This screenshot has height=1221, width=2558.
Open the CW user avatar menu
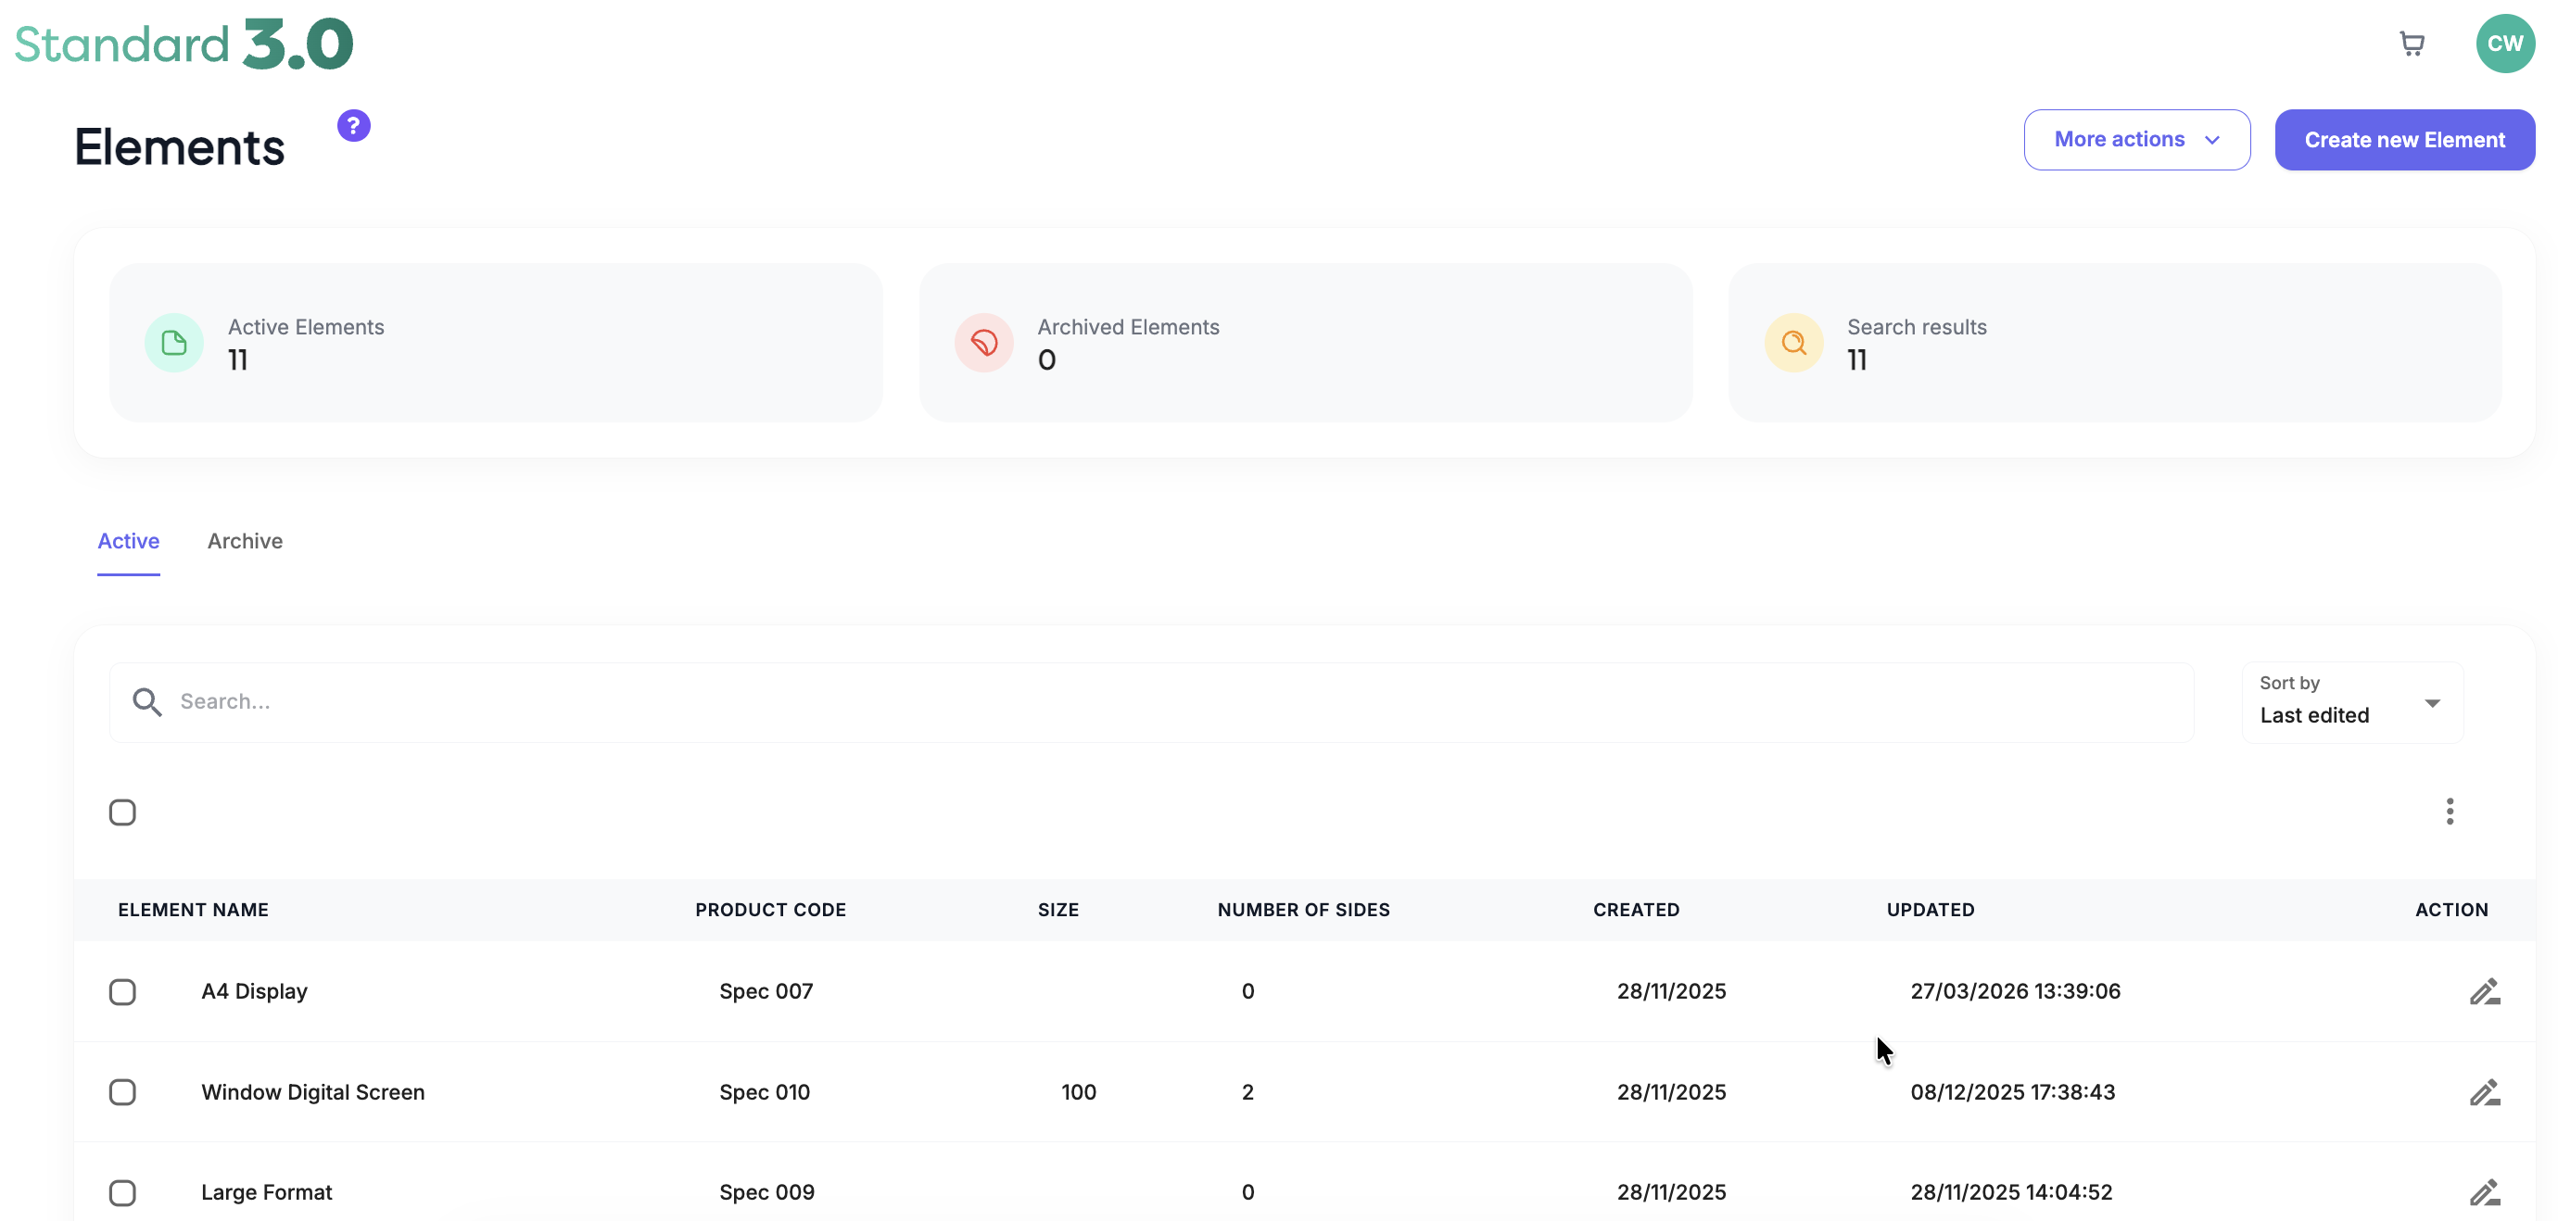[x=2504, y=44]
